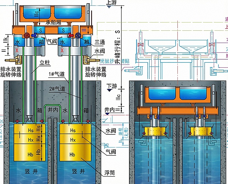Click the 竖井 label beneath the Hs/Hx/Hb dimension arrows

31,172
